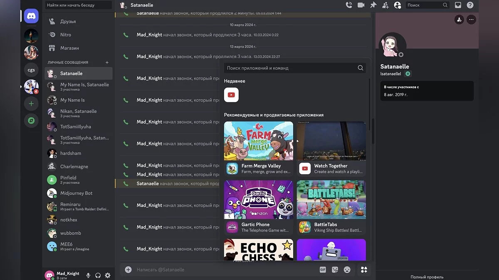Screen dimensions: 499x280
Task: Open the Магазин tab
Action: point(79,48)
